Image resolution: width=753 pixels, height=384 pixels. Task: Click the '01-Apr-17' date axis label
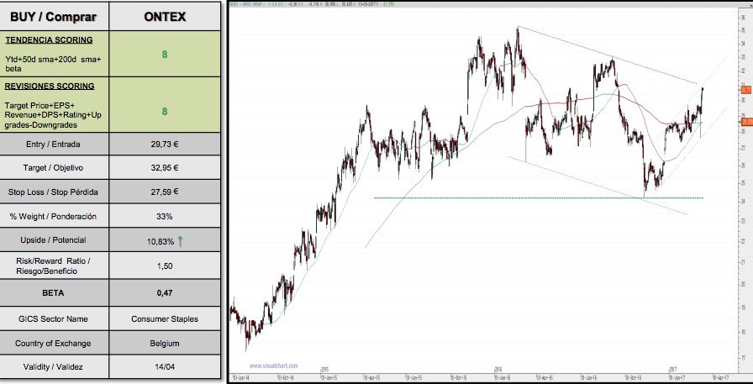pos(721,378)
